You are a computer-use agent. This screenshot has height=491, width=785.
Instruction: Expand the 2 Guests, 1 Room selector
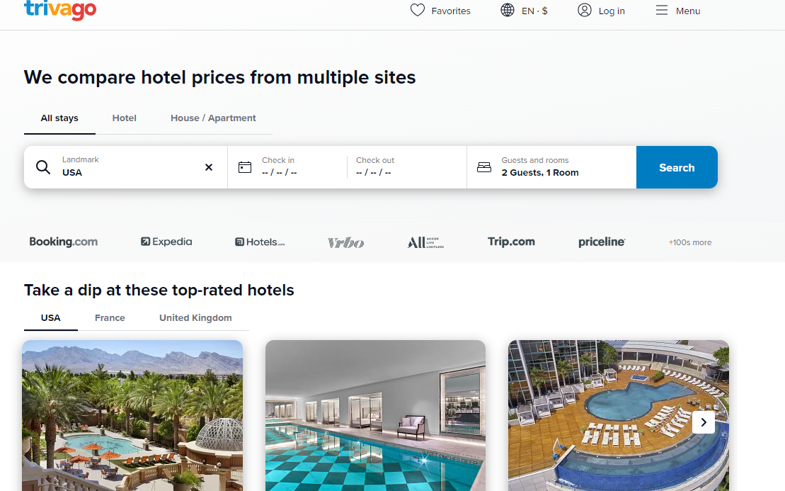click(551, 167)
